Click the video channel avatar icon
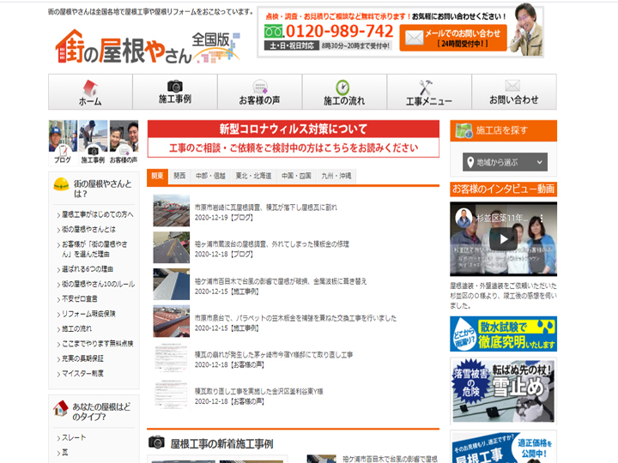618x463 pixels. [x=463, y=217]
